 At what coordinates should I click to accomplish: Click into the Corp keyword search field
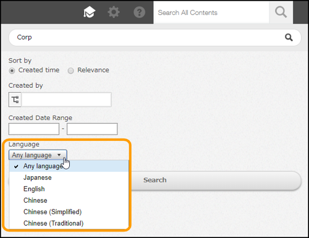[146, 38]
